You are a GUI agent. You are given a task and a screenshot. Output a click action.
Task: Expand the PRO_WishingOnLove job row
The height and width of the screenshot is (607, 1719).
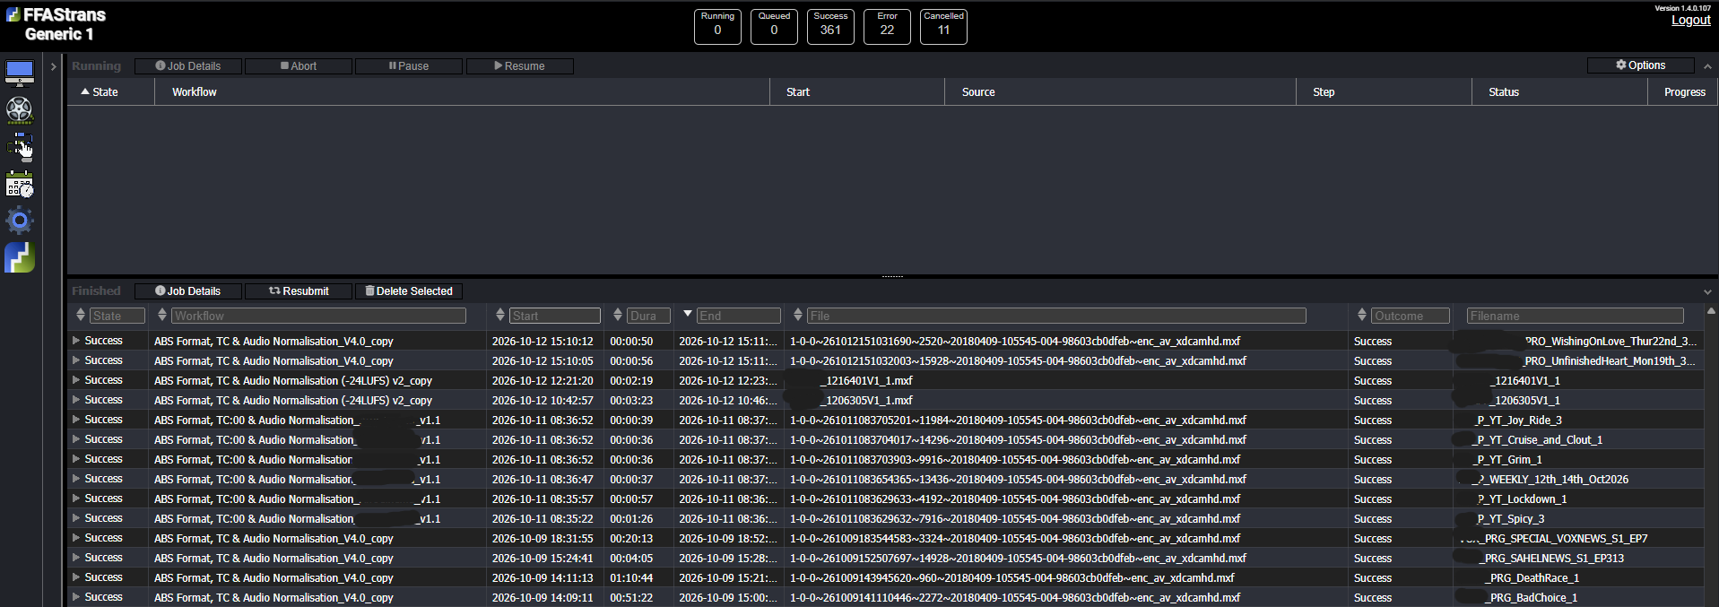click(x=76, y=341)
